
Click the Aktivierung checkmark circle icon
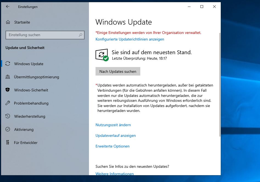(x=8, y=129)
